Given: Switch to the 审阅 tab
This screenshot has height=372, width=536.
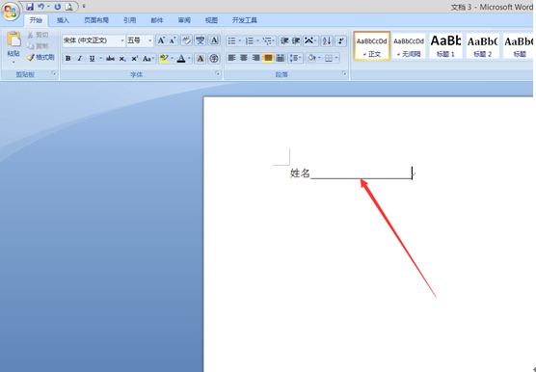Looking at the screenshot, I should tap(184, 20).
